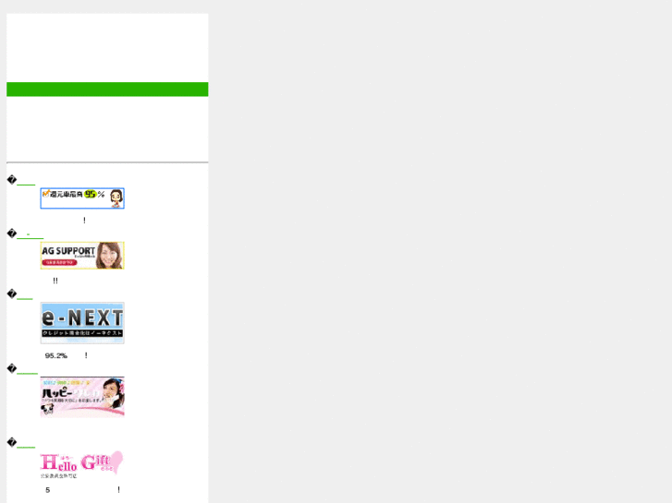The image size is (672, 503).
Task: Click the black caption strip under e-NEXT logo
Action: point(82,333)
